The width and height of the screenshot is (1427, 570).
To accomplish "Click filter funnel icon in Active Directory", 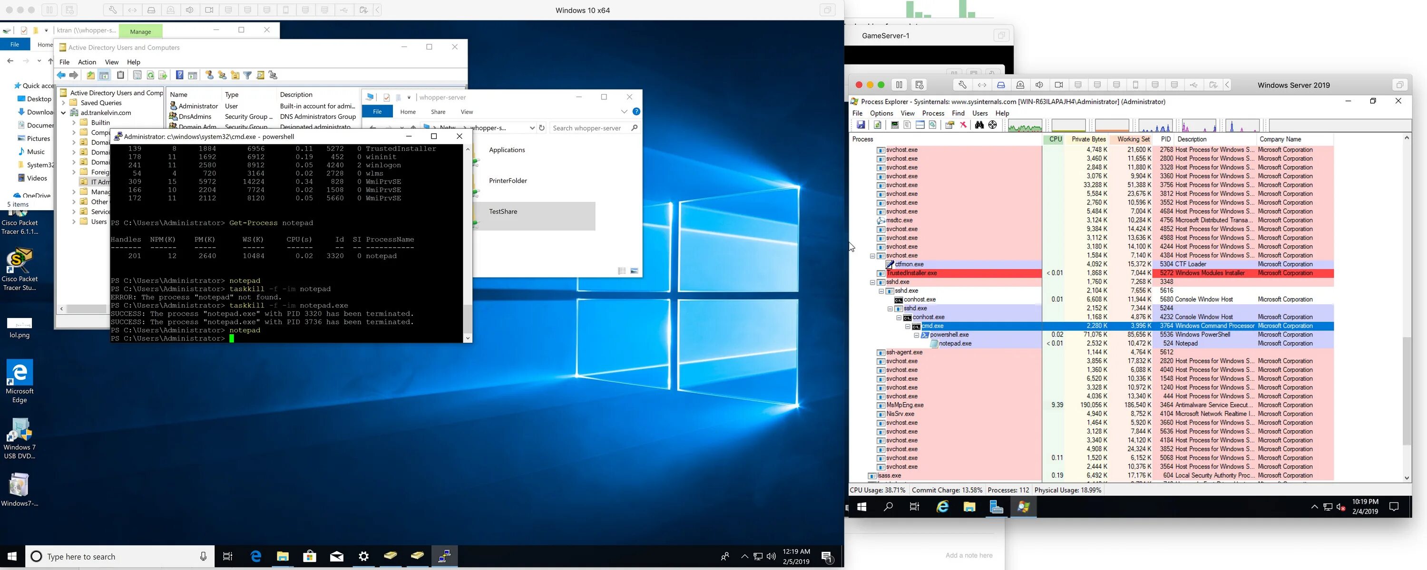I will 248,75.
